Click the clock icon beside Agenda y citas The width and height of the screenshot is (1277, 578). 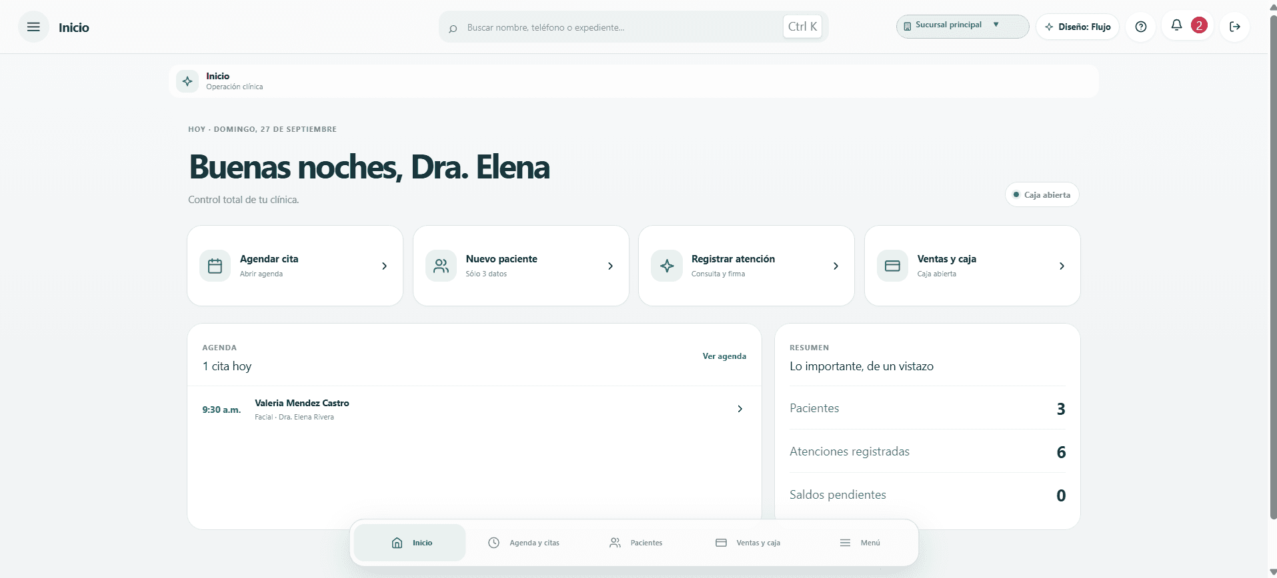(494, 543)
